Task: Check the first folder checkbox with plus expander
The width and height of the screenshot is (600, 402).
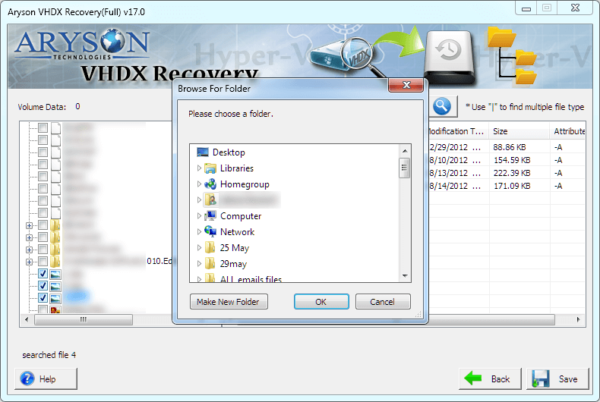Action: click(x=43, y=225)
